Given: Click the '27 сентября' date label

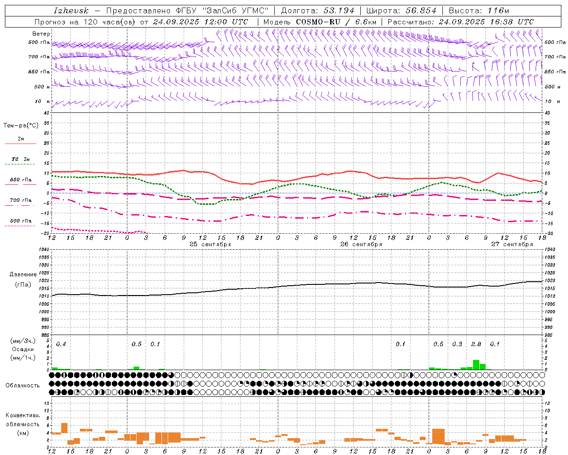Looking at the screenshot, I should coord(512,244).
